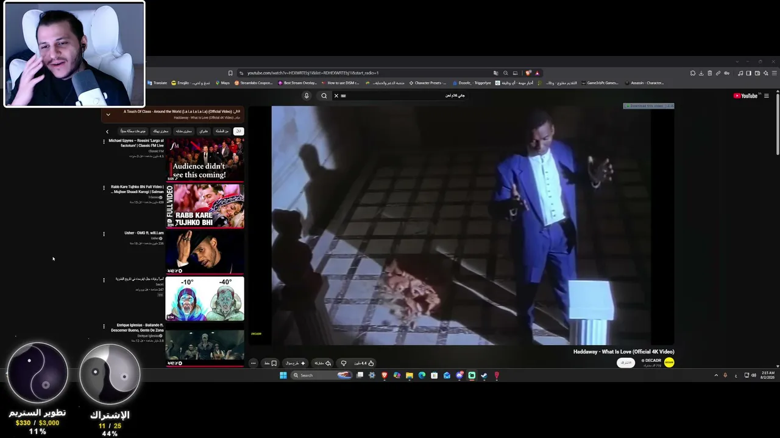Image resolution: width=780 pixels, height=438 pixels.
Task: Open the Windows Start menu
Action: point(283,375)
